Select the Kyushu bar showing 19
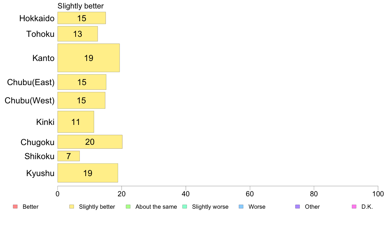 point(88,173)
